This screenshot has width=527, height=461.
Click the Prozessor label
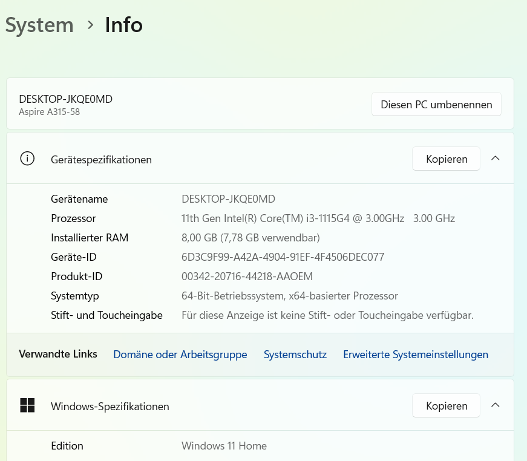pyautogui.click(x=73, y=218)
